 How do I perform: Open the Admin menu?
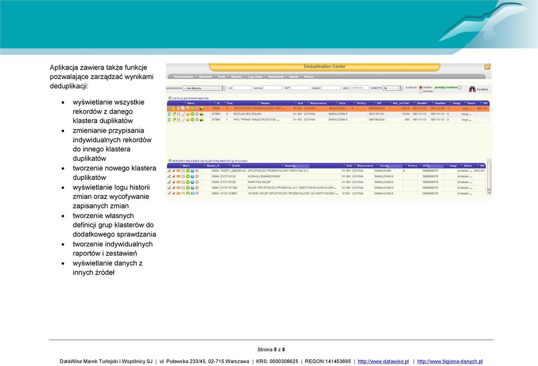click(294, 77)
